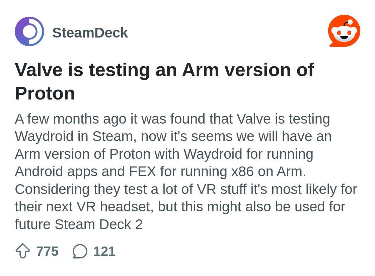Click the 775 upvote count

(47, 251)
